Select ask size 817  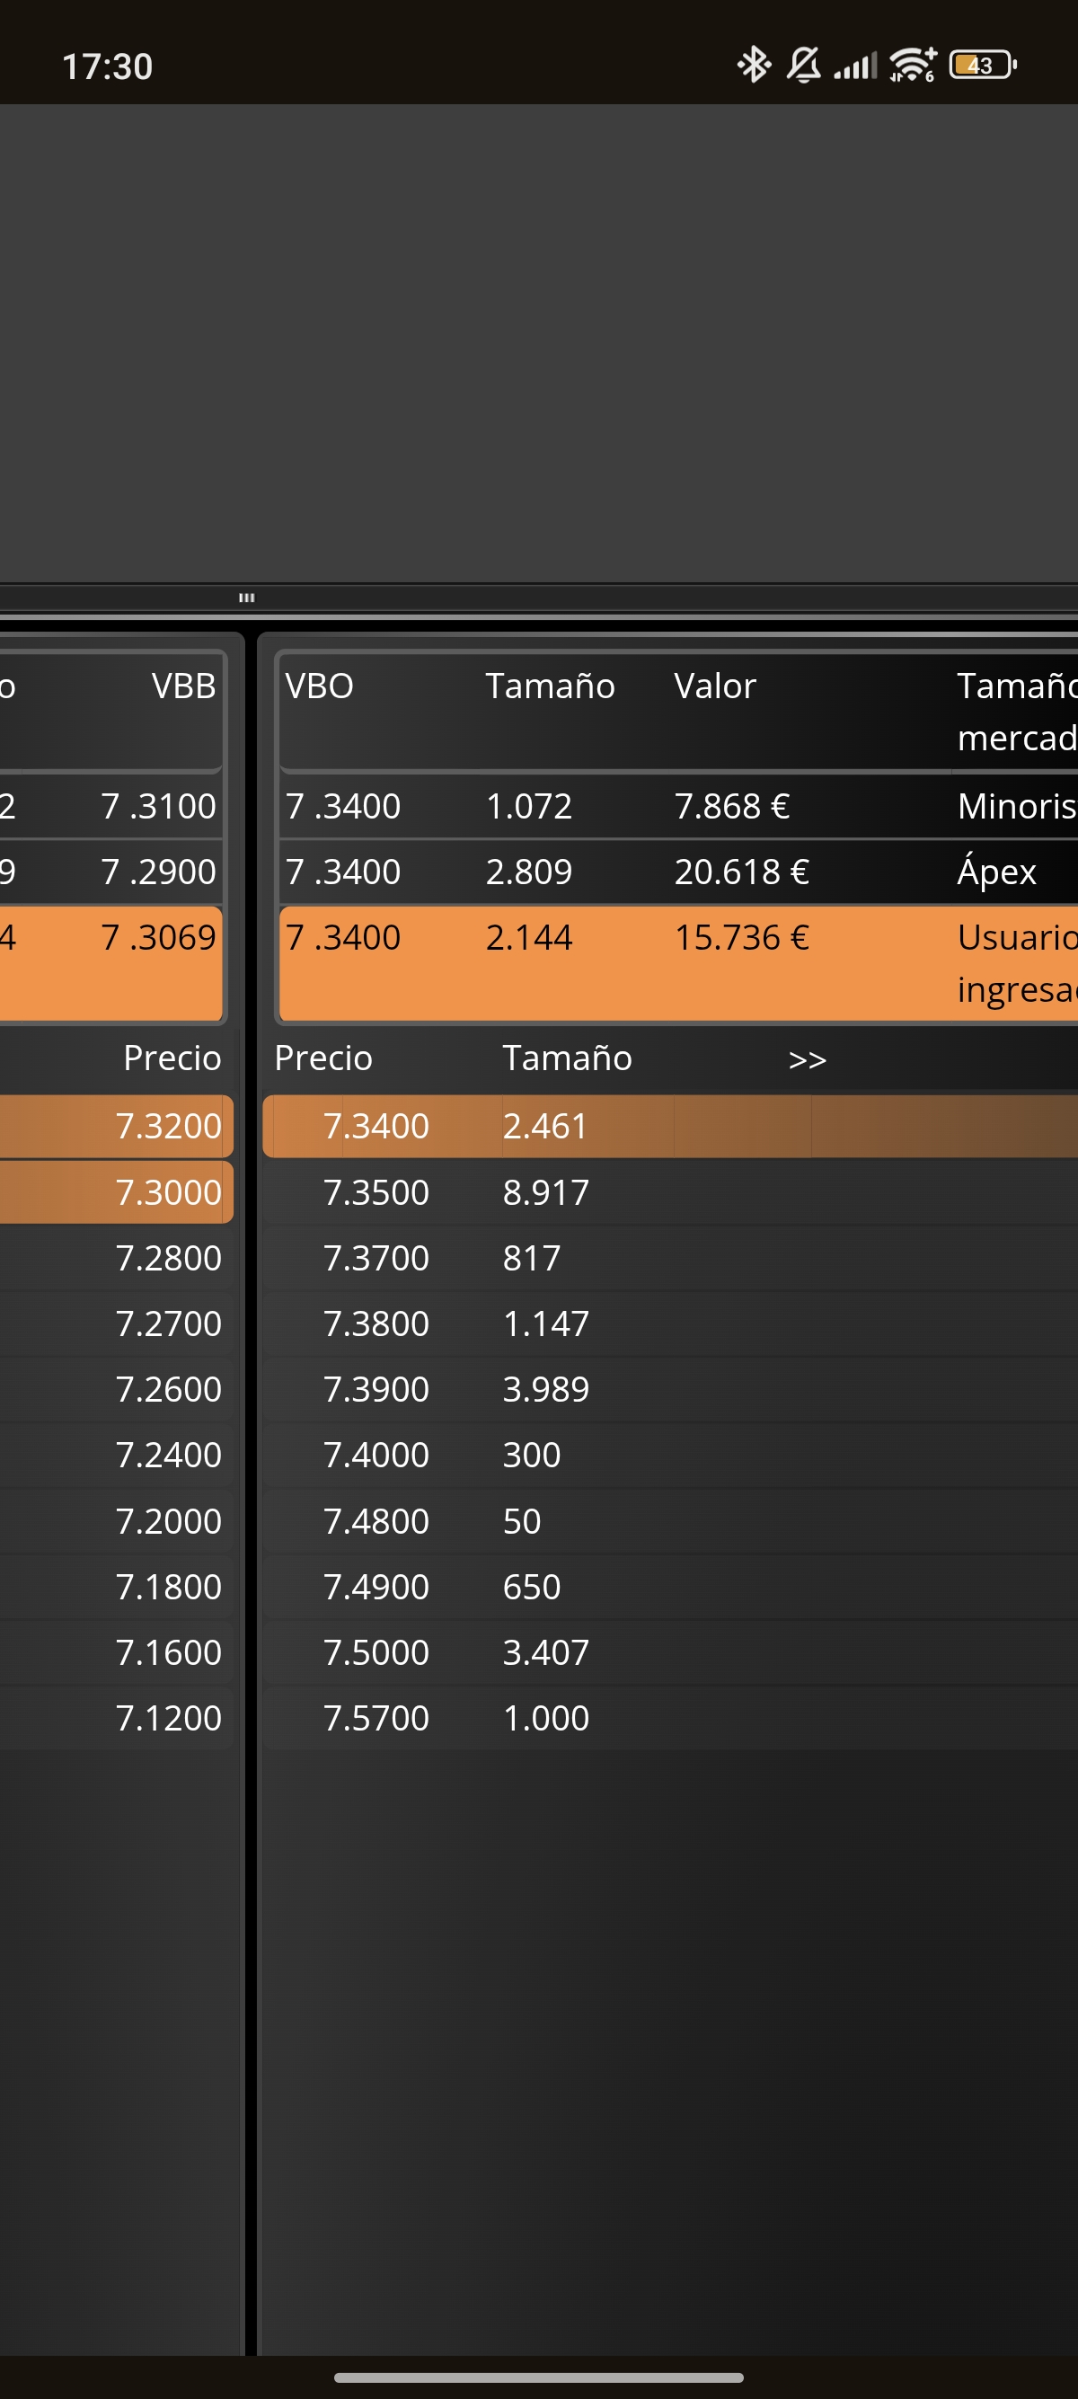point(532,1258)
